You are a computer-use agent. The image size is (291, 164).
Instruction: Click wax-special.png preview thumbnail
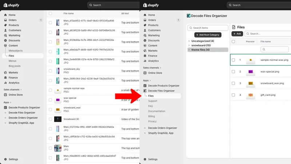[x=251, y=72]
